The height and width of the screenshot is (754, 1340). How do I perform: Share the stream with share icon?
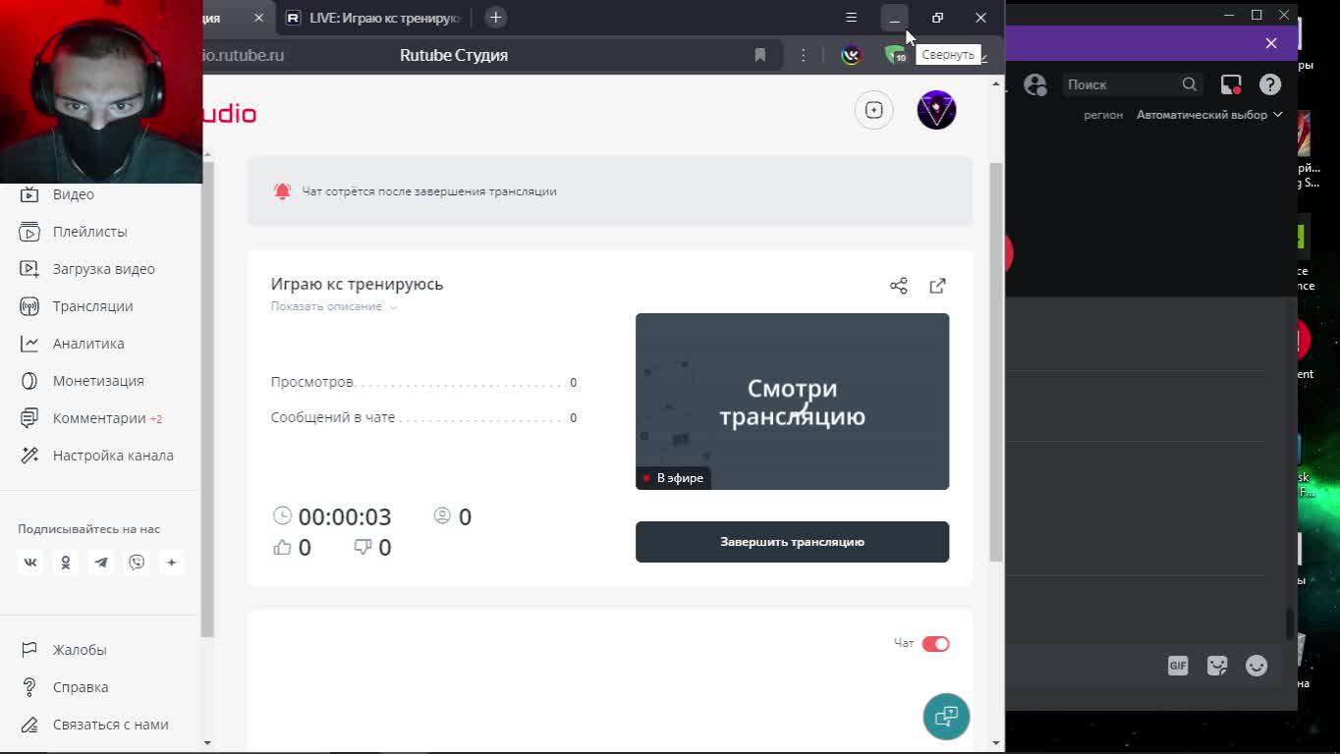898,286
